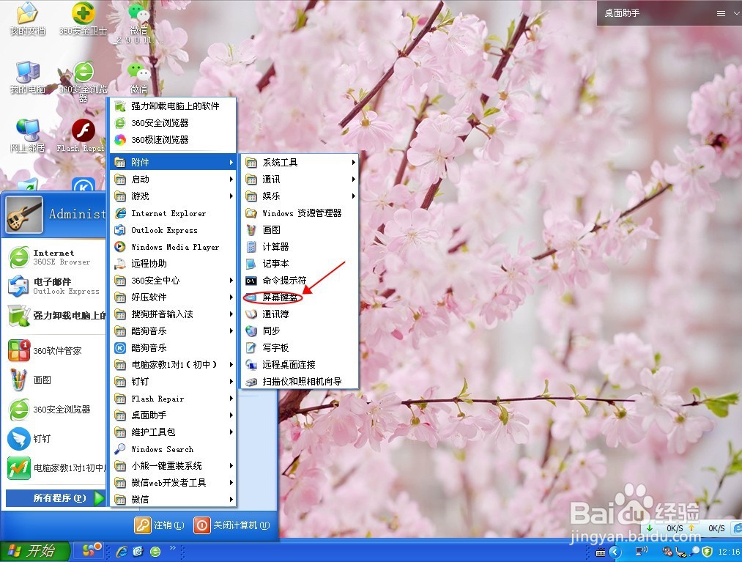This screenshot has width=742, height=562.
Task: Open 画图 pinned in start menu
Action: click(x=56, y=380)
